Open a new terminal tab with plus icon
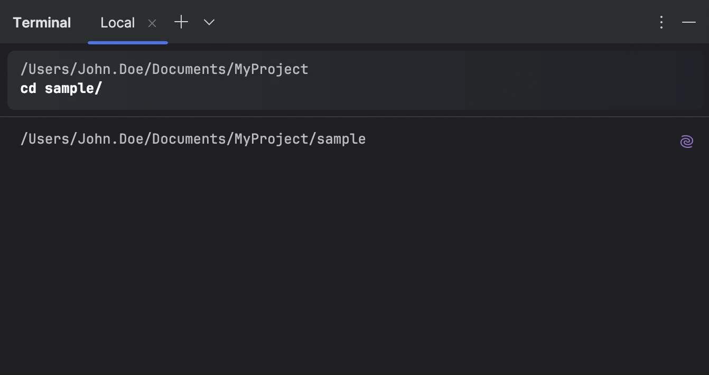This screenshot has height=375, width=709. pos(181,22)
